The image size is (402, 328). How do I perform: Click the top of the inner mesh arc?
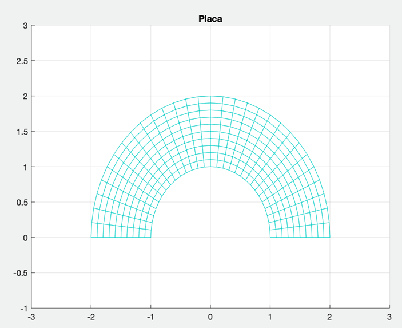[x=210, y=167]
